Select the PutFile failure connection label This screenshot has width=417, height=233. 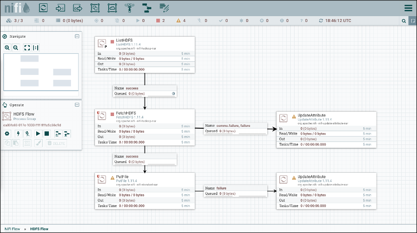click(x=235, y=191)
